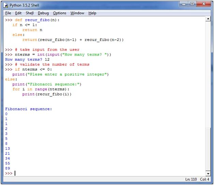Open the Debug menu
The width and height of the screenshot is (214, 185).
click(43, 13)
